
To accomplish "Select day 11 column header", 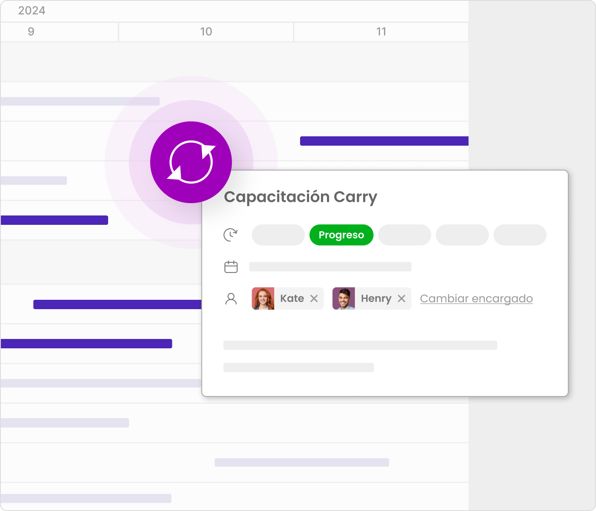I will click(381, 32).
